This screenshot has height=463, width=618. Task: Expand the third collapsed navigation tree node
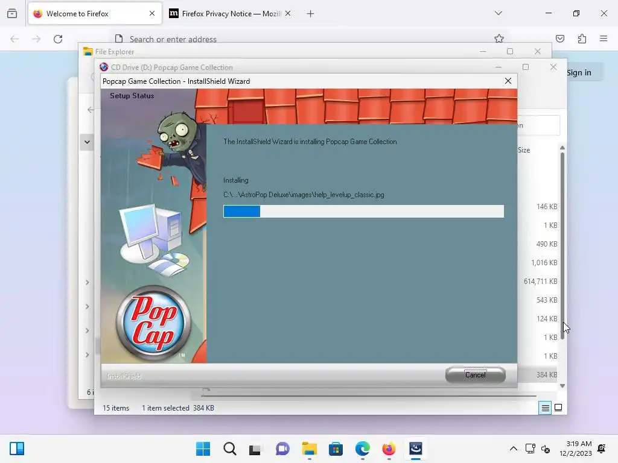[x=87, y=331]
